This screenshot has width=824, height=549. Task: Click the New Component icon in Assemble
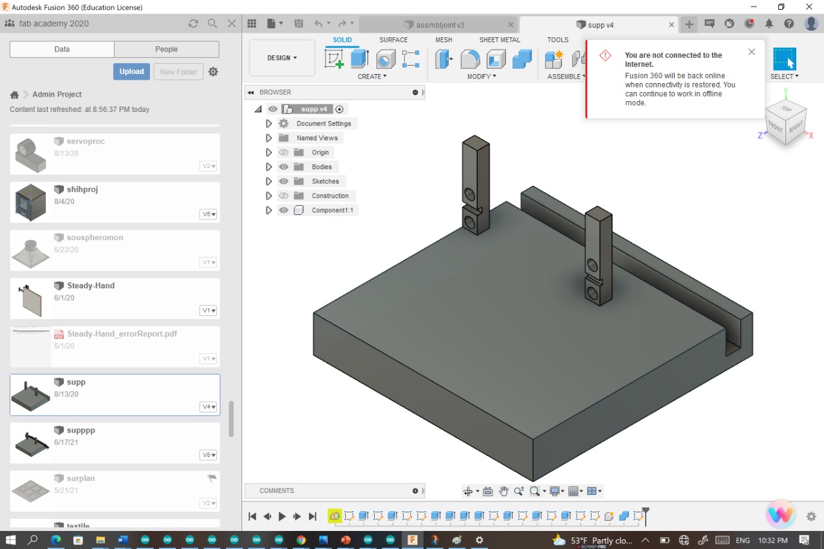pyautogui.click(x=554, y=59)
